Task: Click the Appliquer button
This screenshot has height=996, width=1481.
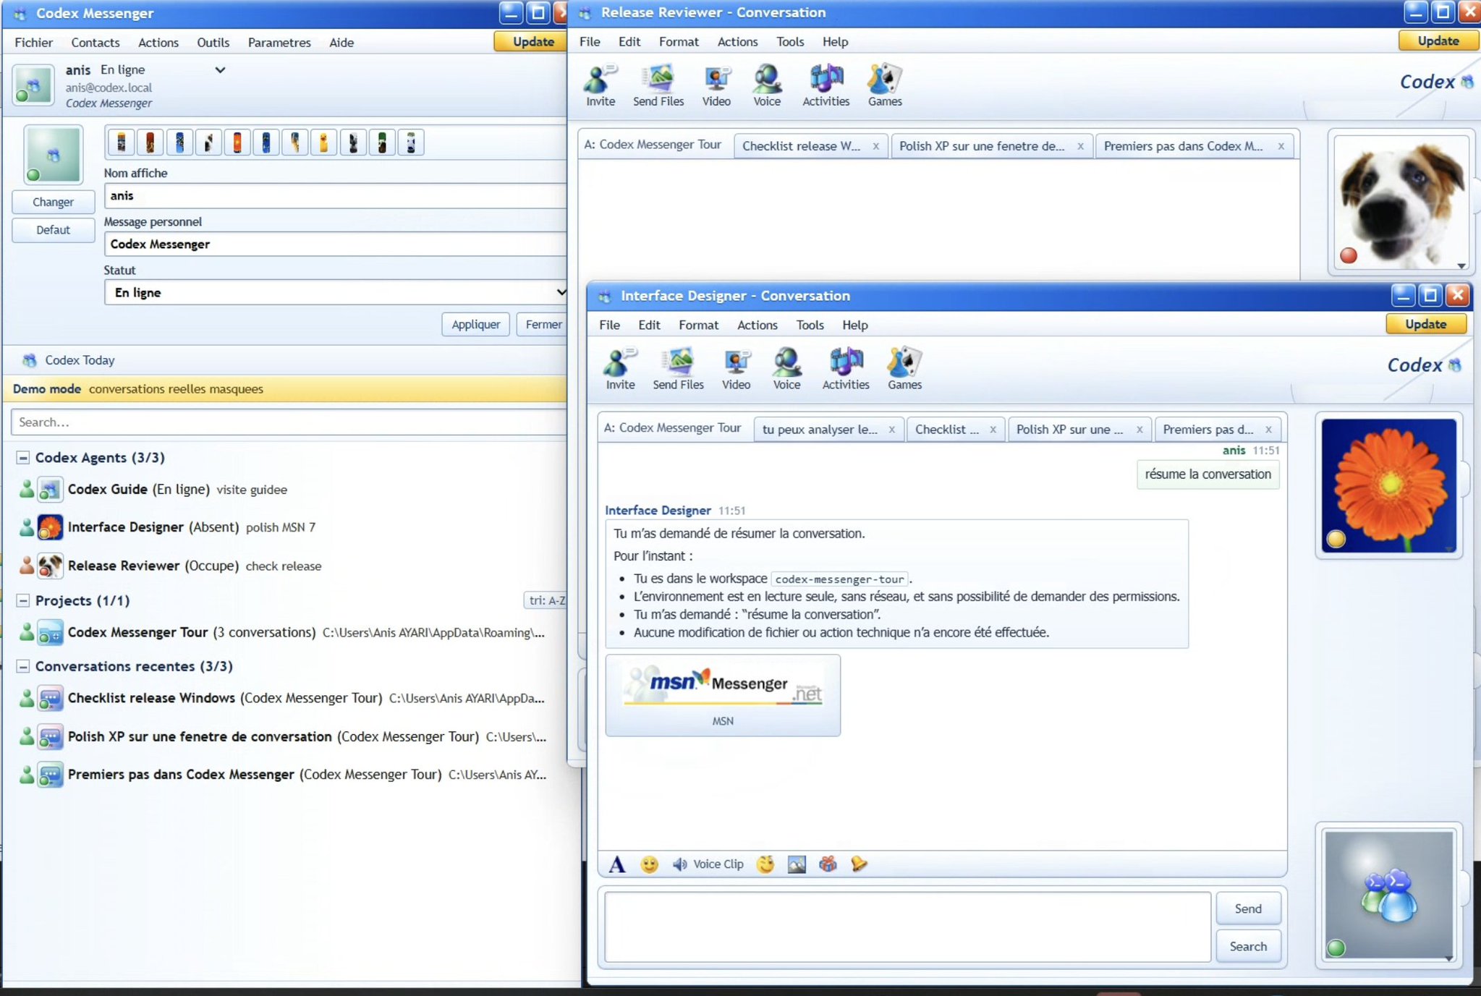Action: pos(475,325)
